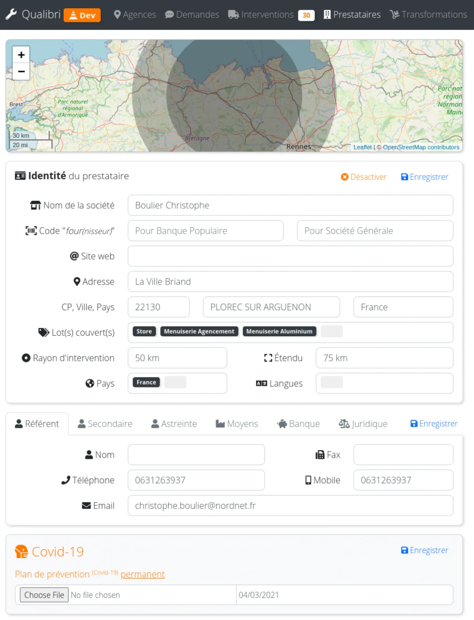Click the Choose File button
The width and height of the screenshot is (474, 620).
pyautogui.click(x=44, y=595)
